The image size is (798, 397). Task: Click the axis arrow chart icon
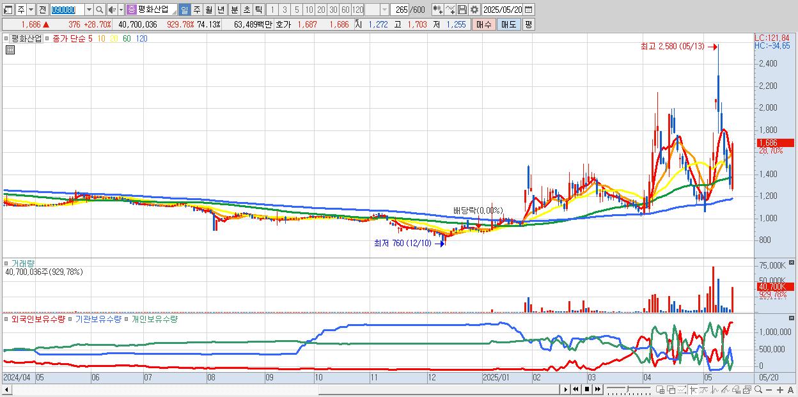[693, 389]
